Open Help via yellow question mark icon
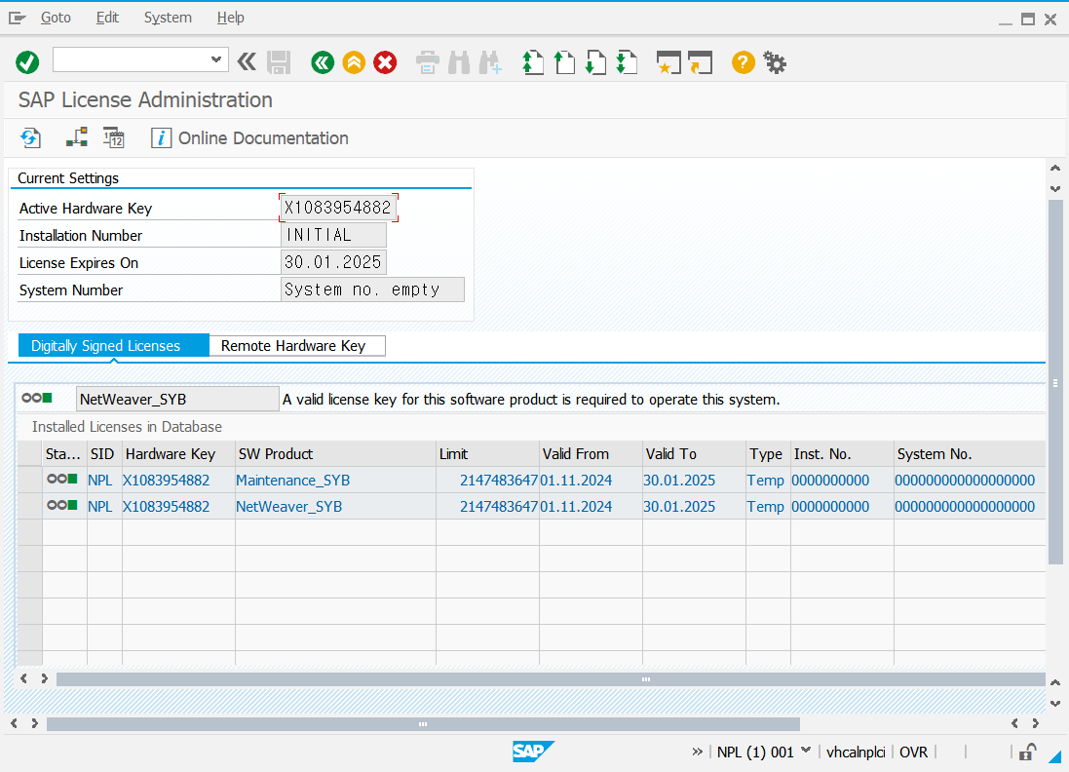 pyautogui.click(x=744, y=62)
